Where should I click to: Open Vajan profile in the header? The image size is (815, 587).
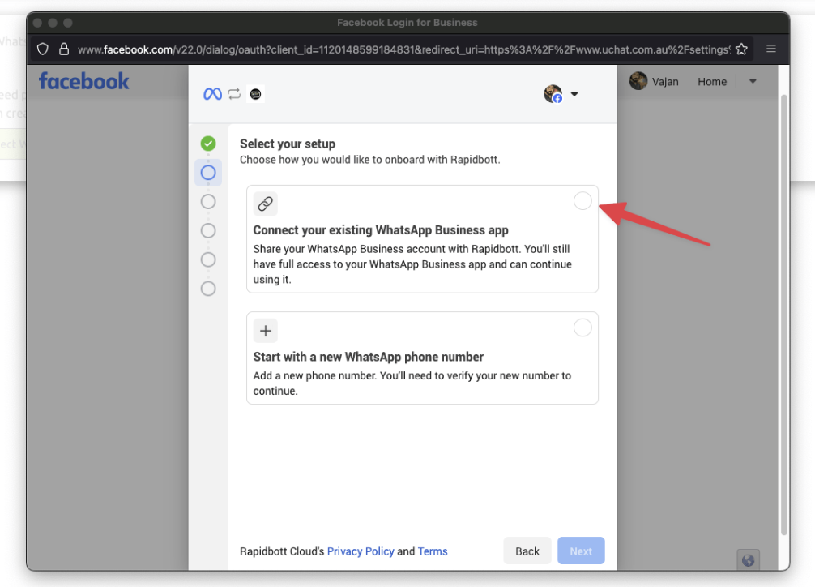coord(655,81)
